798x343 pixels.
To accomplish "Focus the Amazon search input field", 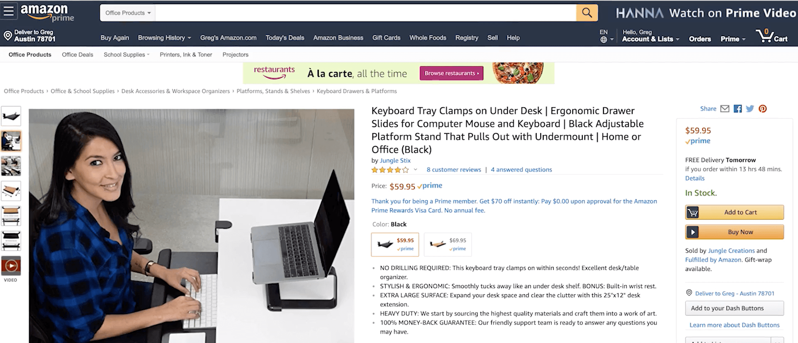I will tap(366, 13).
